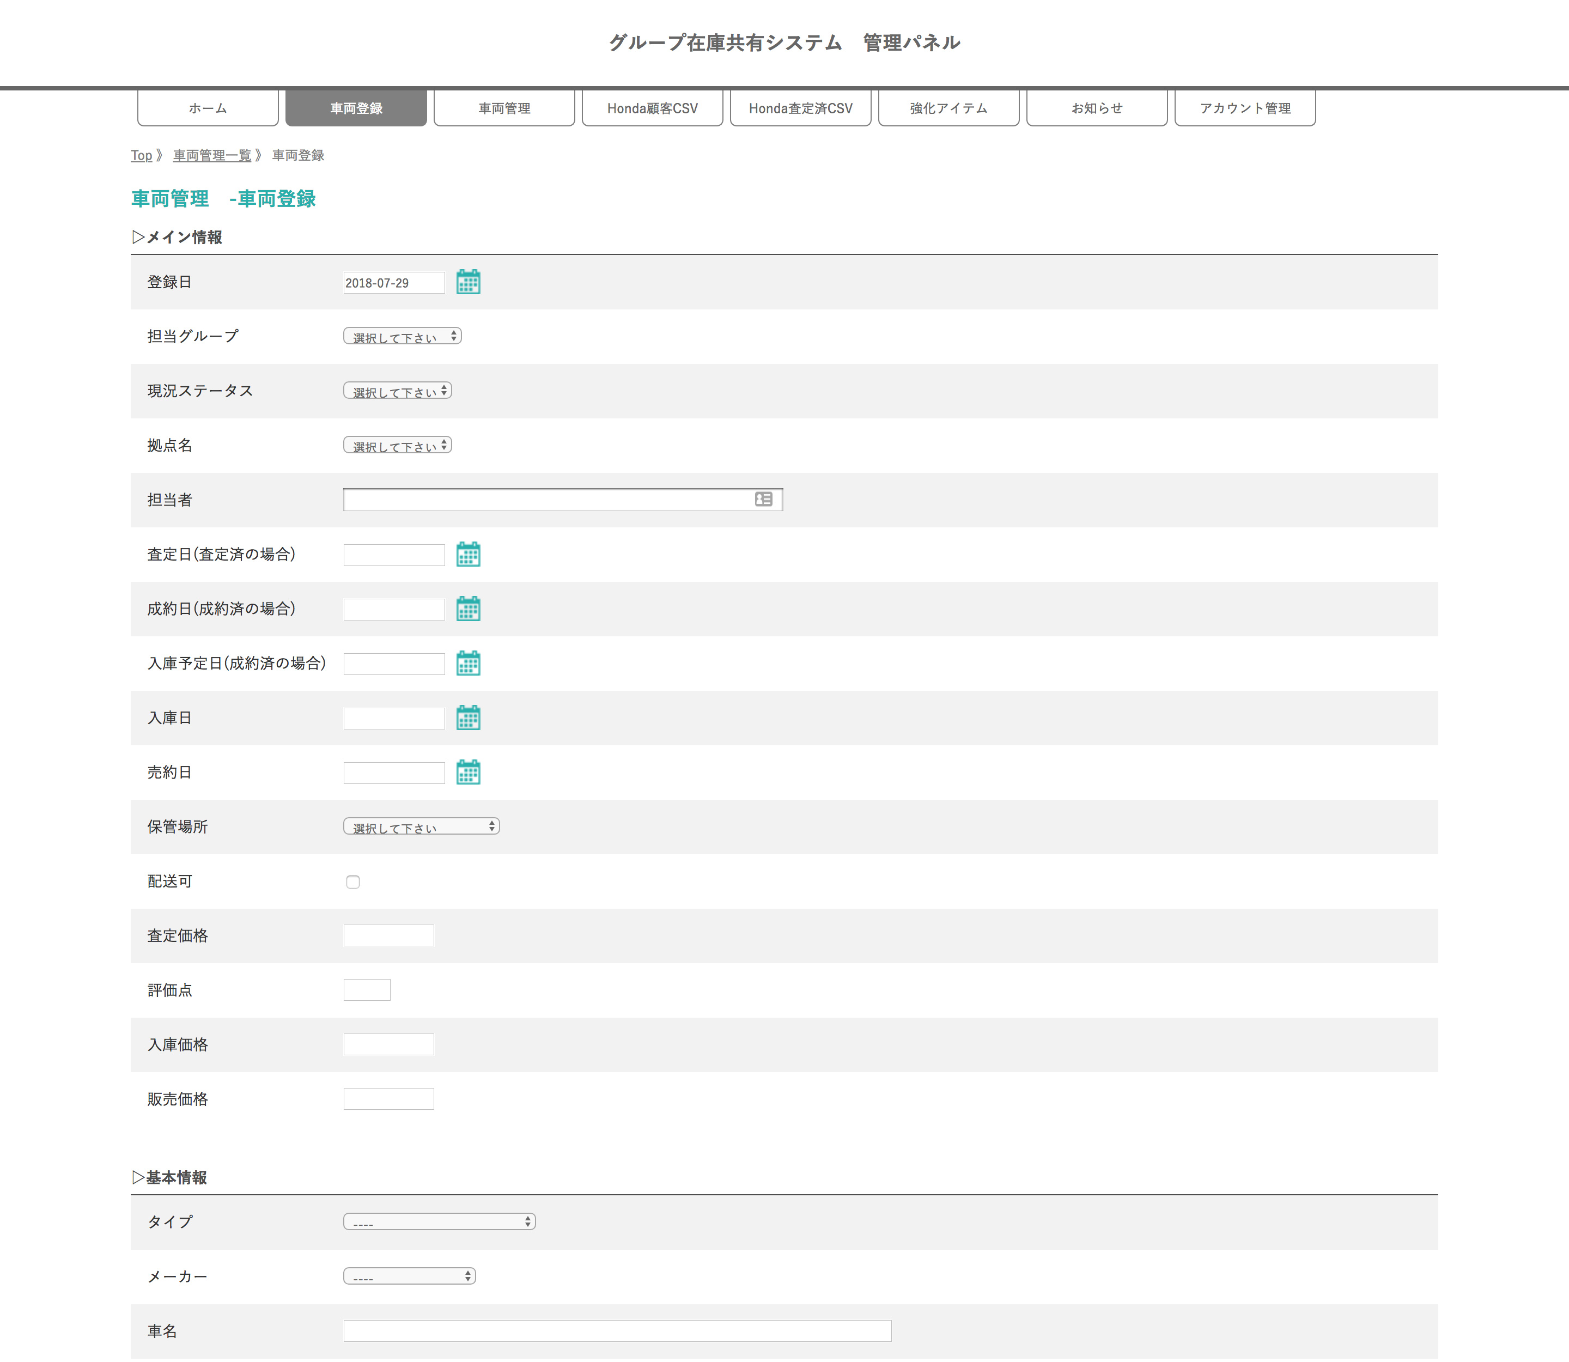Switch to the お知らせ tab
The image size is (1569, 1362).
(x=1097, y=108)
